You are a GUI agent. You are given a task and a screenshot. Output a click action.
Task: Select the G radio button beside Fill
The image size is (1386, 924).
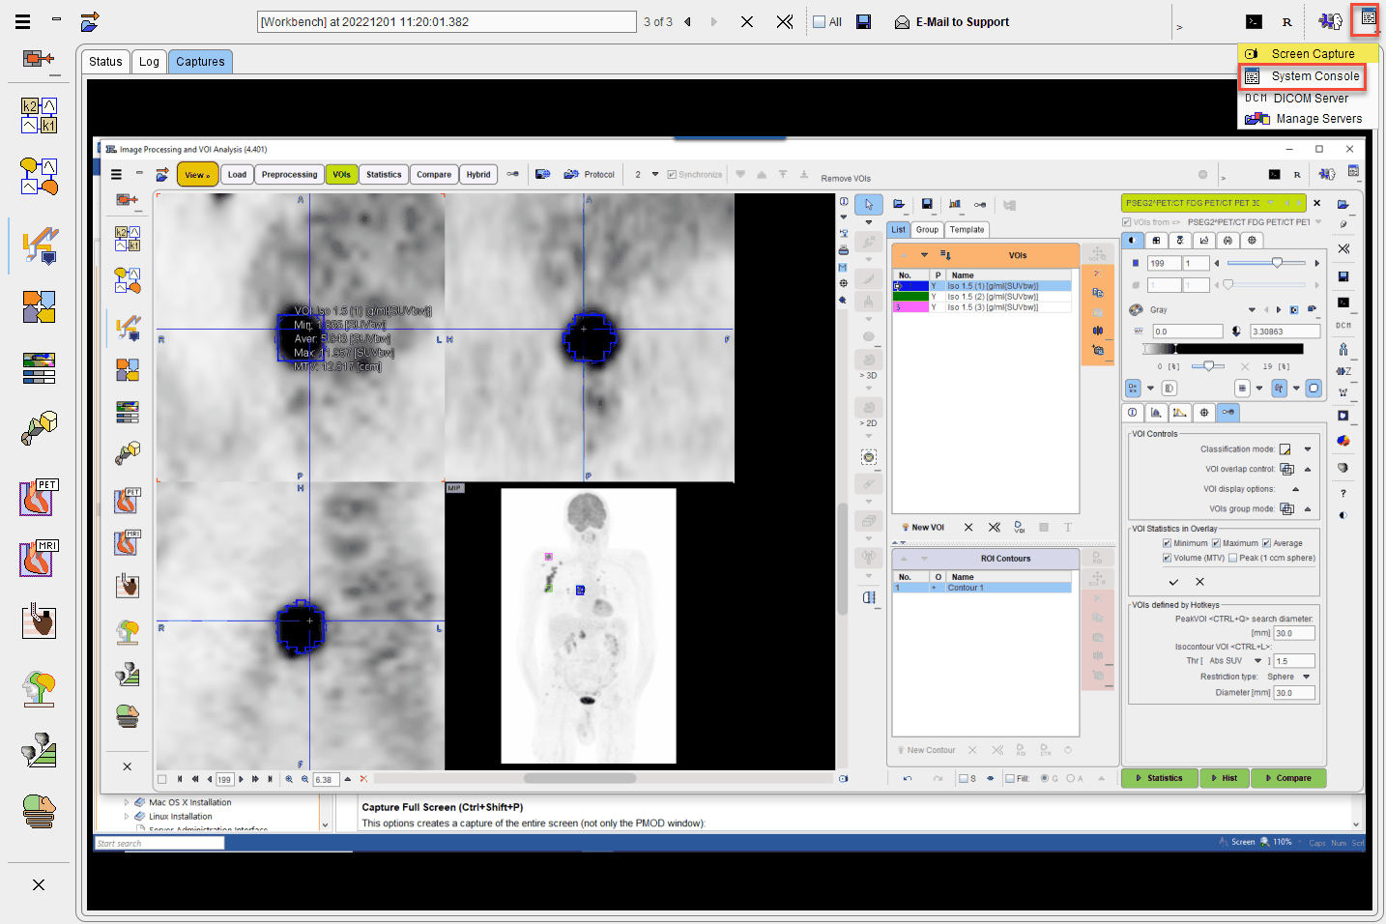pyautogui.click(x=1045, y=778)
